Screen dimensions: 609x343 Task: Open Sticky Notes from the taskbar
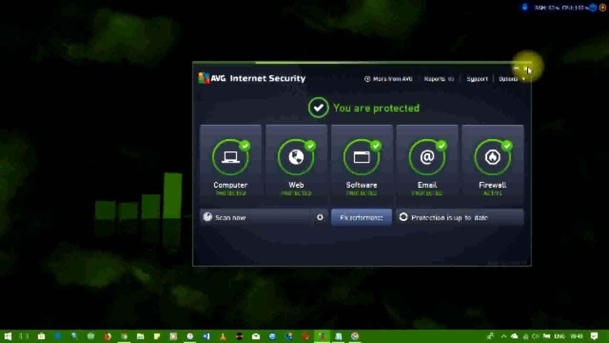coord(157,336)
